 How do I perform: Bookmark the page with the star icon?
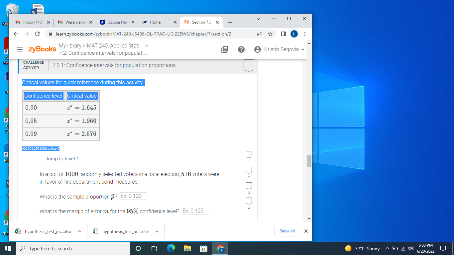[x=270, y=34]
